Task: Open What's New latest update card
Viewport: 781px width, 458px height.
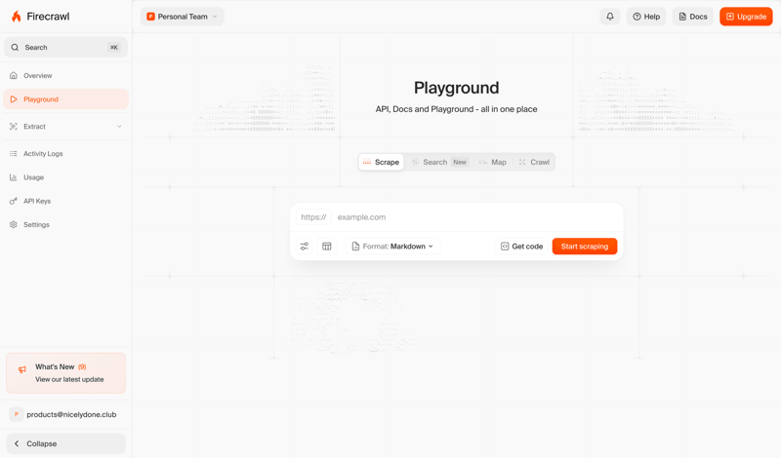Action: 65,373
